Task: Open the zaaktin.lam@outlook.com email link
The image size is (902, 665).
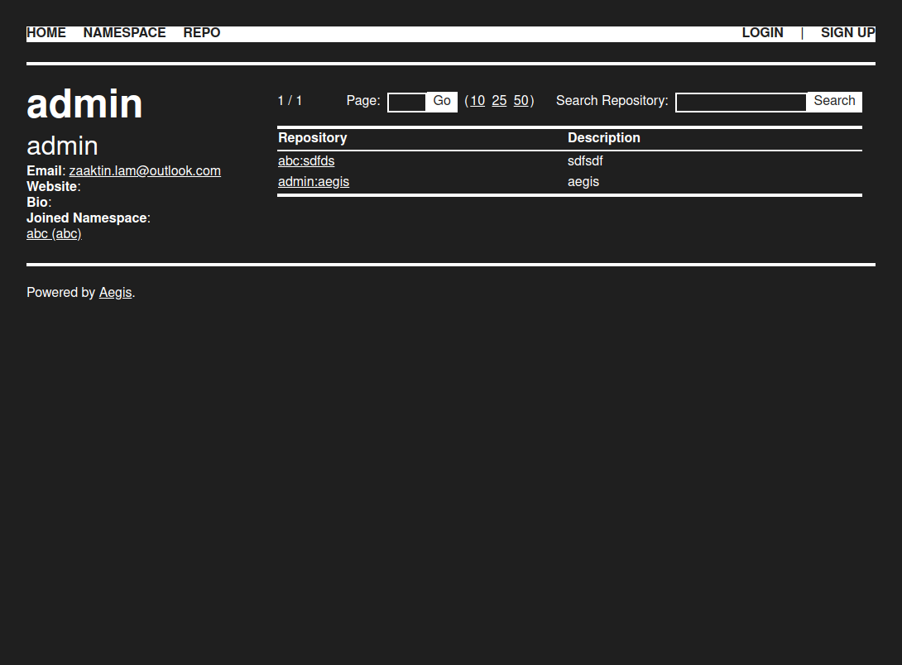Action: [145, 171]
